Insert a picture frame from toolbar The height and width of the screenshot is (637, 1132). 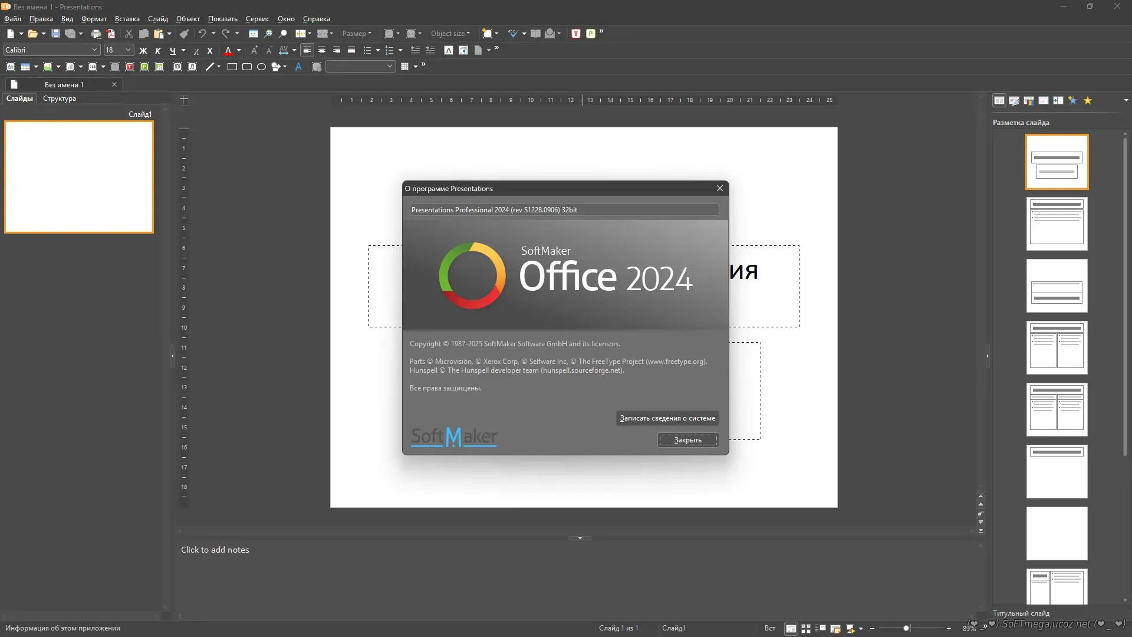48,67
